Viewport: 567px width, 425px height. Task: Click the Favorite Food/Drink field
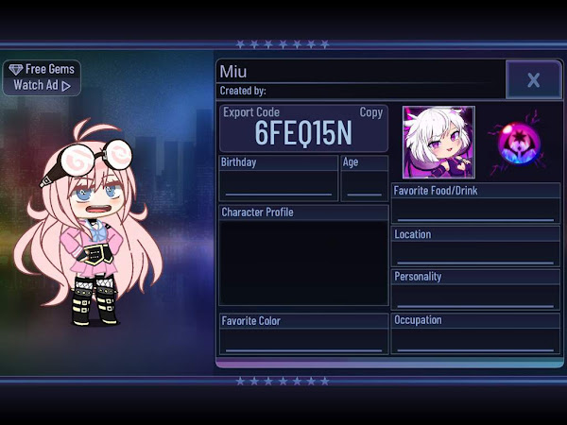(x=475, y=211)
